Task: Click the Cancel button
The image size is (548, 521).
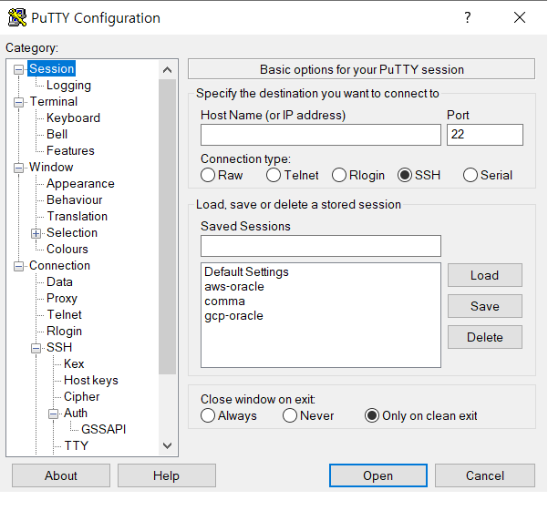Action: click(485, 475)
